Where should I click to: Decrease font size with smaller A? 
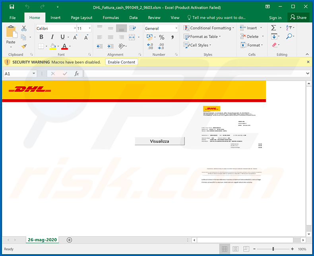(x=86, y=37)
